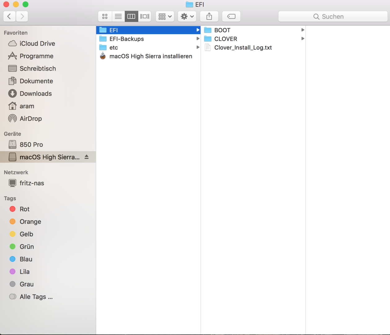Image resolution: width=390 pixels, height=335 pixels.
Task: Expand EFI folder via its arrow
Action: pos(198,30)
